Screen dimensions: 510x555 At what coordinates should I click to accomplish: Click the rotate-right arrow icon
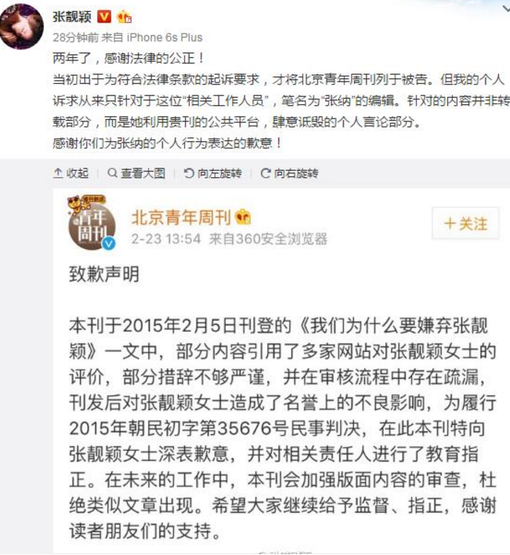[266, 173]
